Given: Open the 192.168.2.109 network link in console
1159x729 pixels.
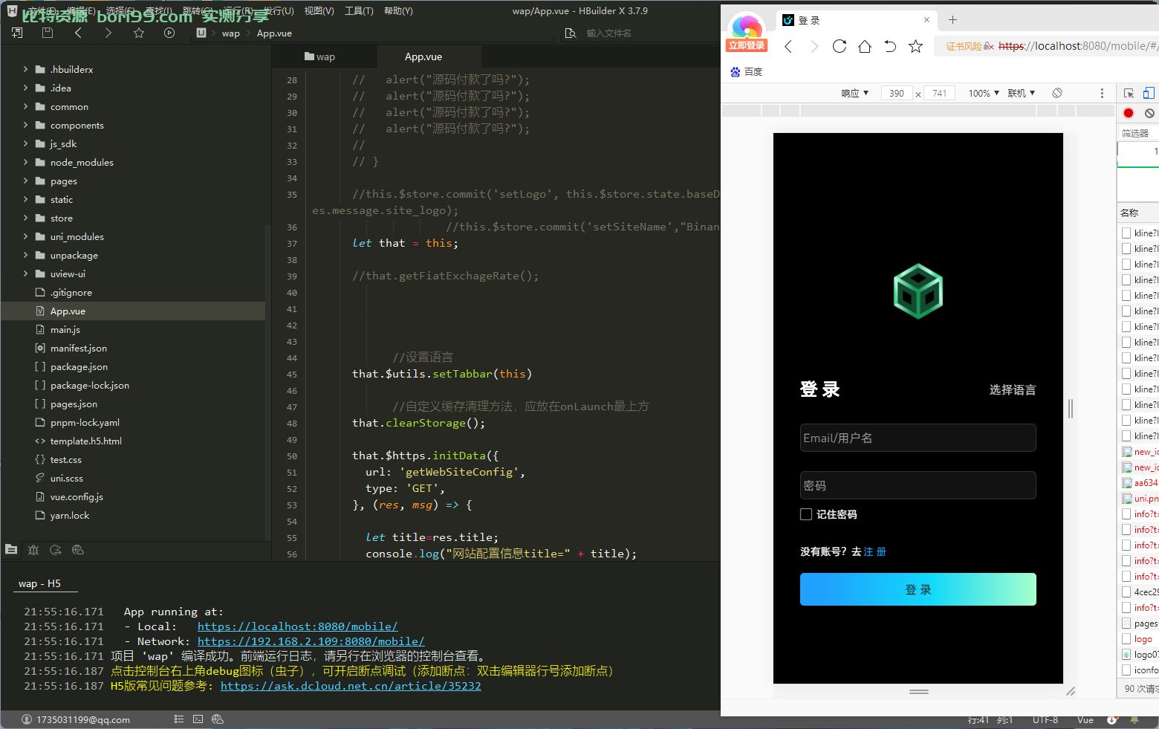Looking at the screenshot, I should [x=311, y=641].
